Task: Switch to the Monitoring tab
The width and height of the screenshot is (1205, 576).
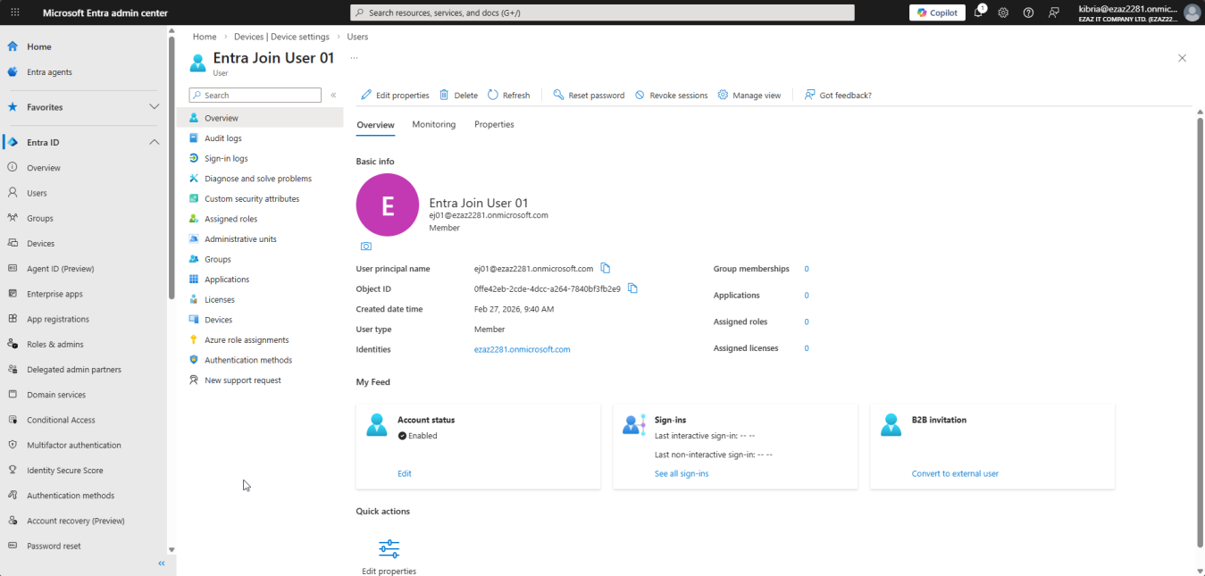Action: pyautogui.click(x=434, y=124)
